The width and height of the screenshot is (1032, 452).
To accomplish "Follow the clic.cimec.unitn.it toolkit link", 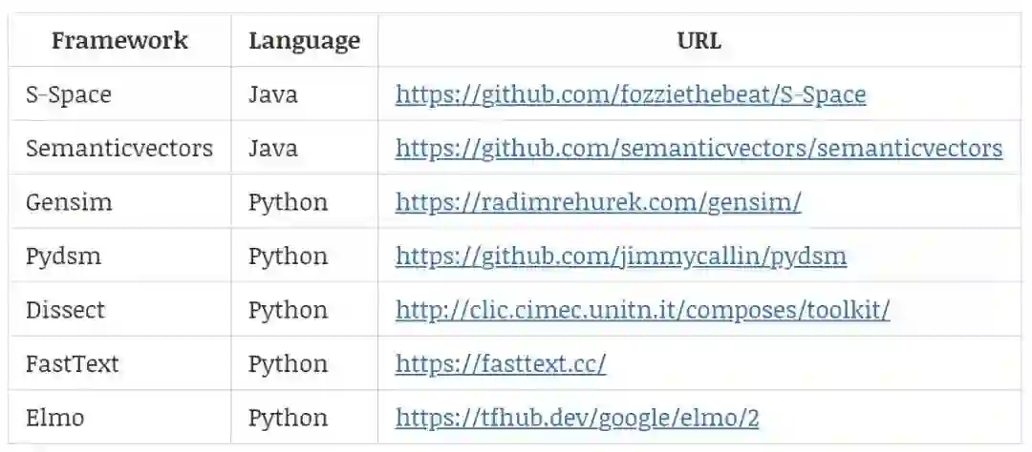I will [642, 310].
